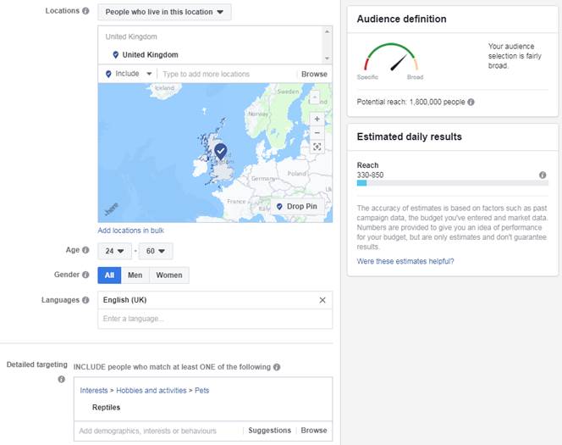
Task: Focus the 'Type to add more locations' field
Action: (x=228, y=74)
